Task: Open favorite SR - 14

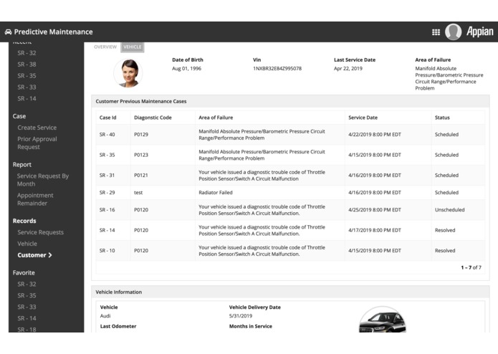Action: (27, 318)
